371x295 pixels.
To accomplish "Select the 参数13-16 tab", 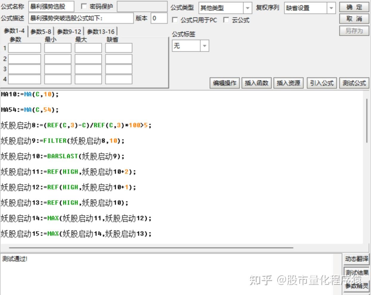I will pos(101,32).
